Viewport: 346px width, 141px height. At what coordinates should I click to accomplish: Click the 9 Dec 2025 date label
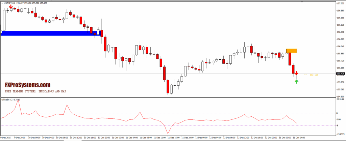(x=6, y=138)
